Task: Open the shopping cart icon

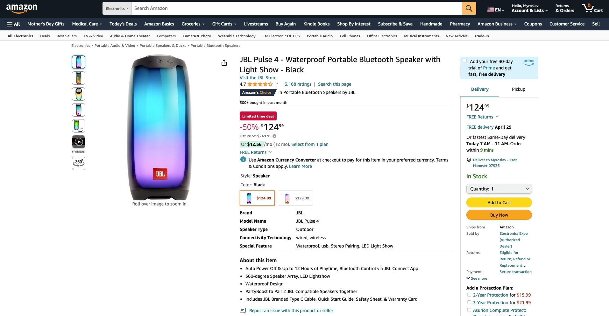Action: [x=592, y=8]
